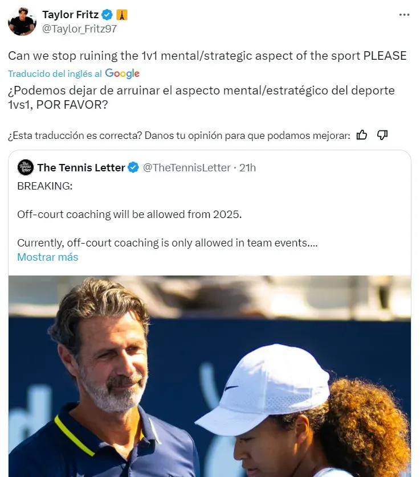
Task: Click The Tennis Letter verified badge
Action: [133, 167]
